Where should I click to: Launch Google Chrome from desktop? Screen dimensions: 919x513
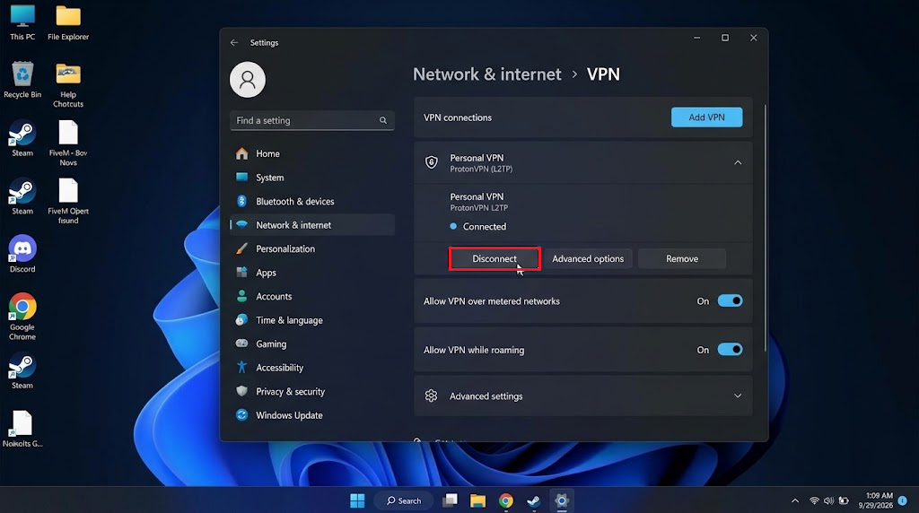(x=22, y=317)
